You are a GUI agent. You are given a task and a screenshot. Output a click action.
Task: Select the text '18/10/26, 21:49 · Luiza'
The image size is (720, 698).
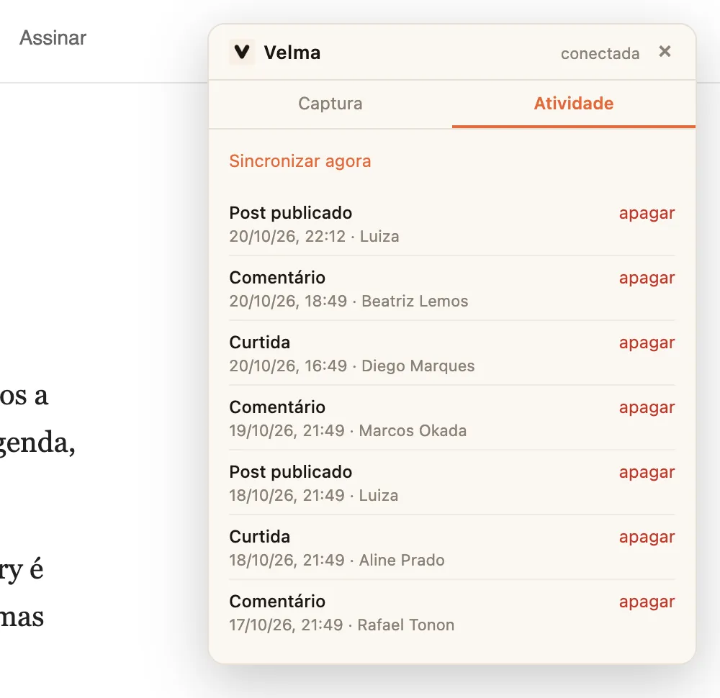tap(314, 495)
